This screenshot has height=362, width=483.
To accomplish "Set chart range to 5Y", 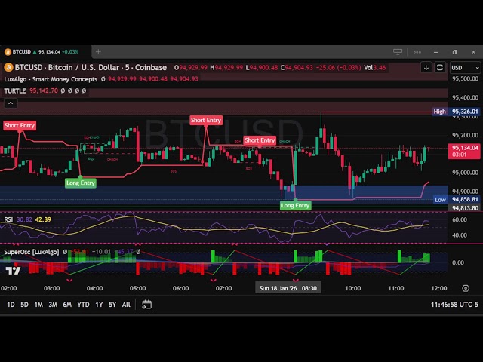I will (112, 305).
